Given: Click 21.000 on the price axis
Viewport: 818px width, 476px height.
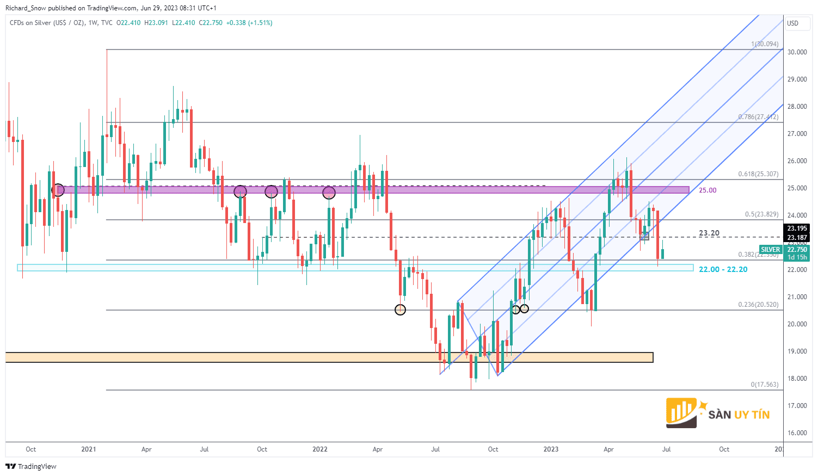Looking at the screenshot, I should tap(797, 297).
